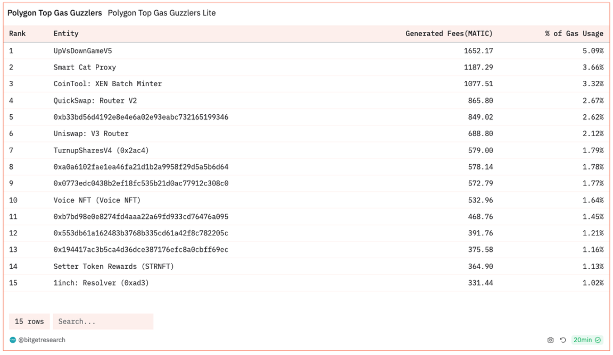Click the refresh query icon
613x355 pixels.
(x=563, y=340)
